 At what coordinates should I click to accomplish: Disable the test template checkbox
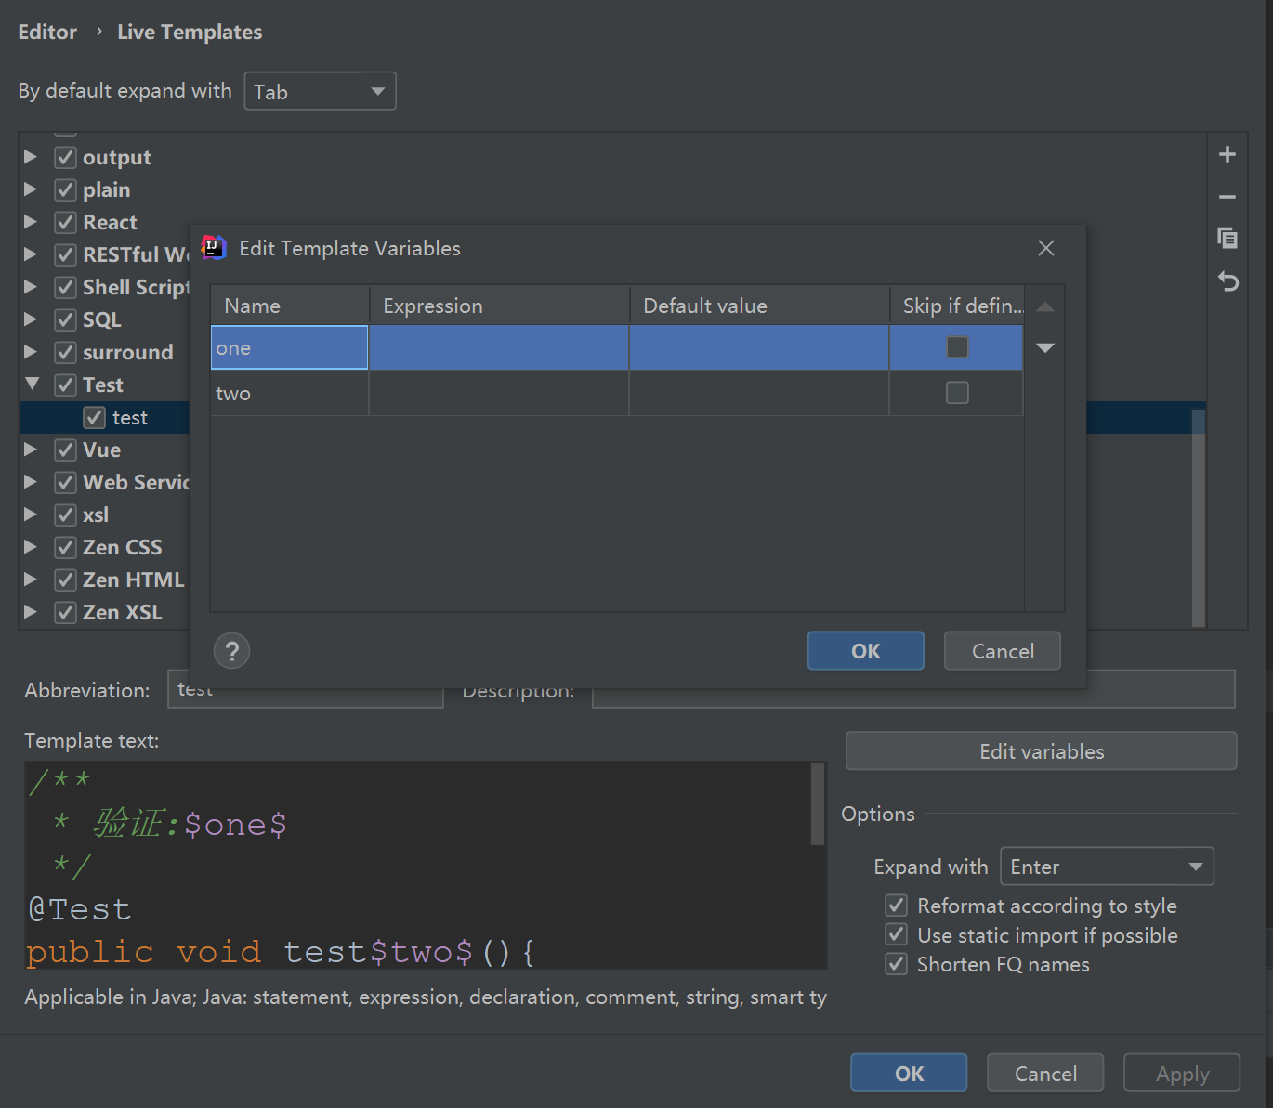tap(95, 417)
